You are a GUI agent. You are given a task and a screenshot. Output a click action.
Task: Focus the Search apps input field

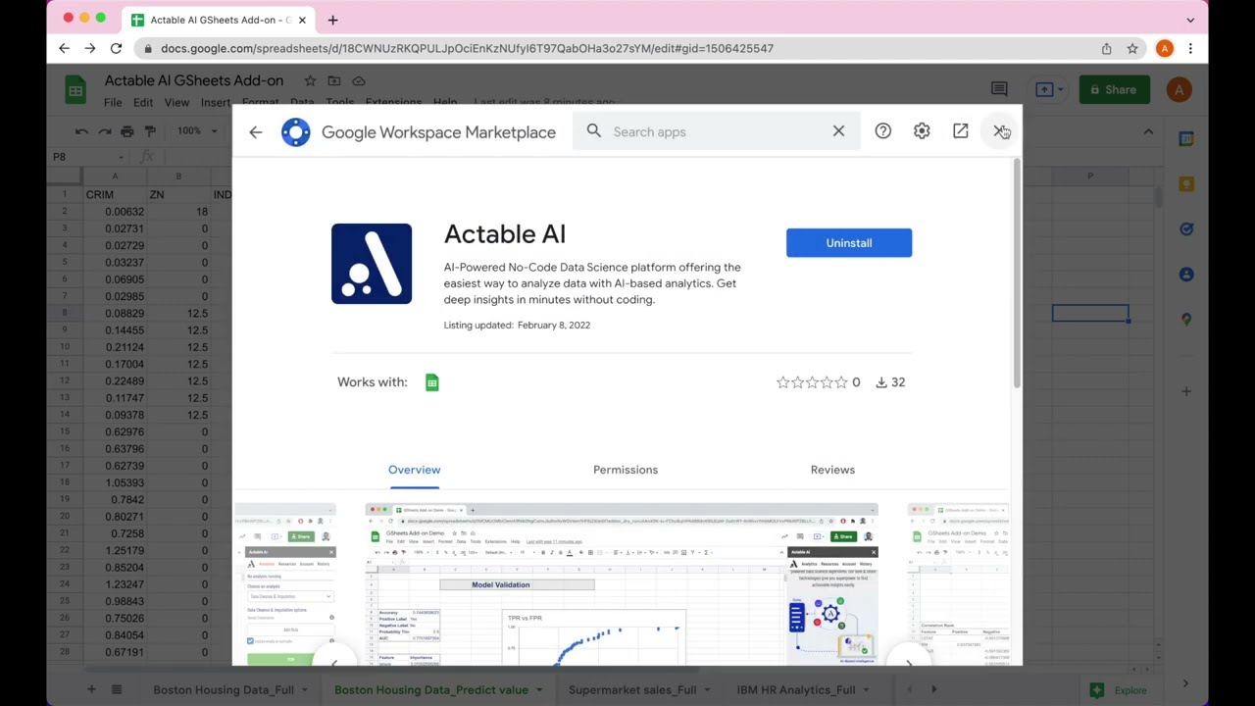tap(716, 131)
